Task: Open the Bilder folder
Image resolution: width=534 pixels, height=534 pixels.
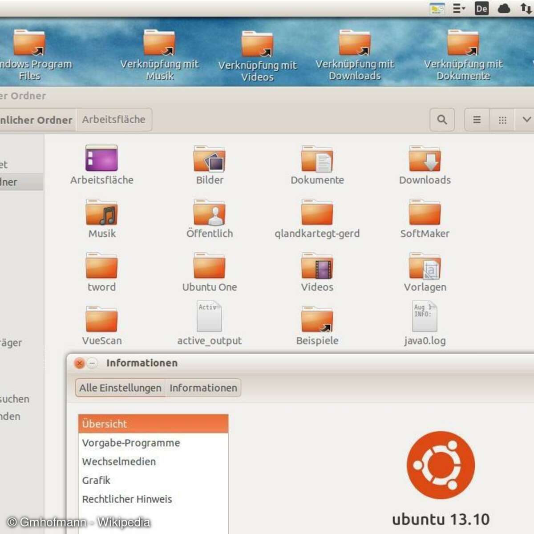Action: [x=209, y=160]
